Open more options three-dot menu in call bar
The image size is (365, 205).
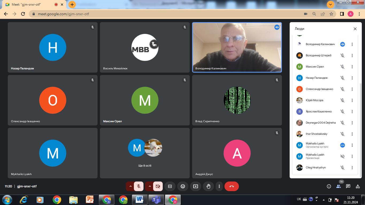pos(219,186)
